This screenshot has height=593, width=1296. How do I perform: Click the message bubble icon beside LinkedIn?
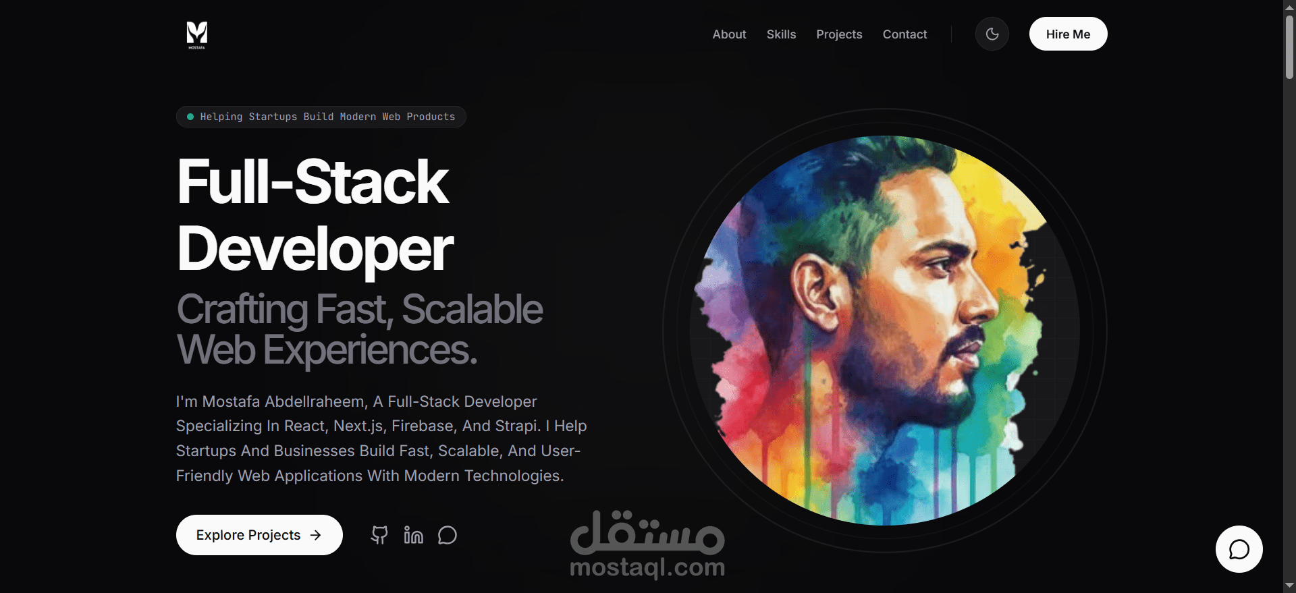click(447, 535)
